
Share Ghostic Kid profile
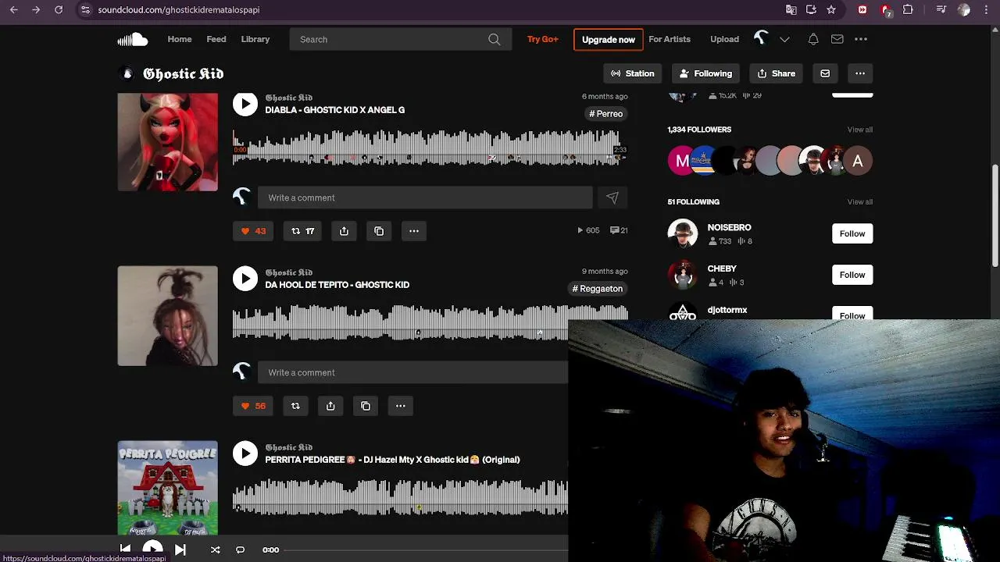[777, 73]
